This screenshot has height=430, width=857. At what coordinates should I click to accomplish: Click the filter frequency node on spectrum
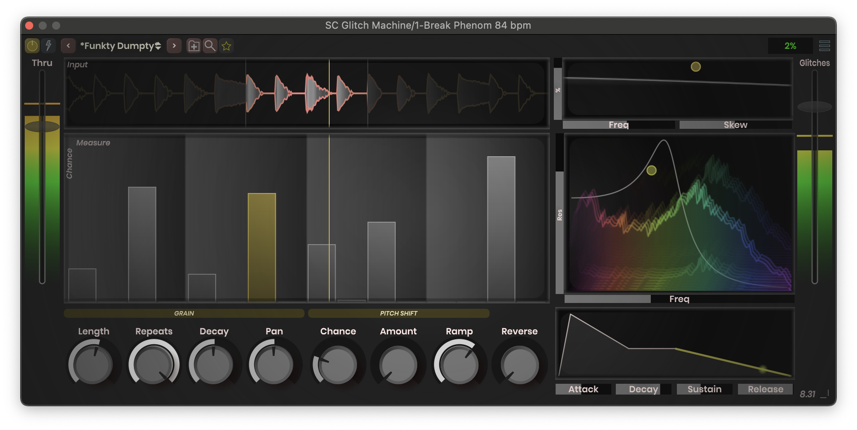click(651, 171)
